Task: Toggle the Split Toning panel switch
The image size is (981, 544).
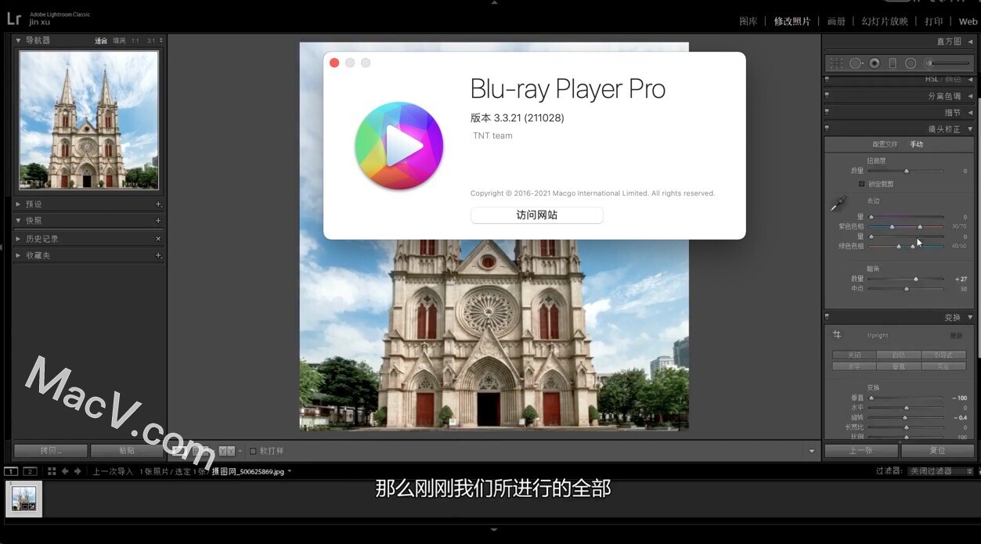Action: coord(828,95)
